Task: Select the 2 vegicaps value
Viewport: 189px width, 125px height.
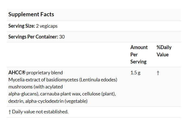Action: [47, 26]
